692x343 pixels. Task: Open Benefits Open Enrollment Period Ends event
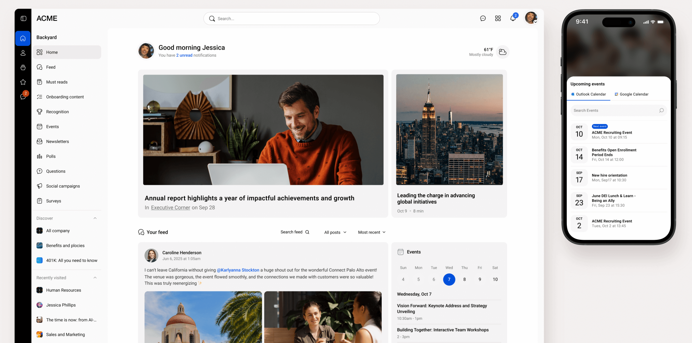tap(618, 155)
